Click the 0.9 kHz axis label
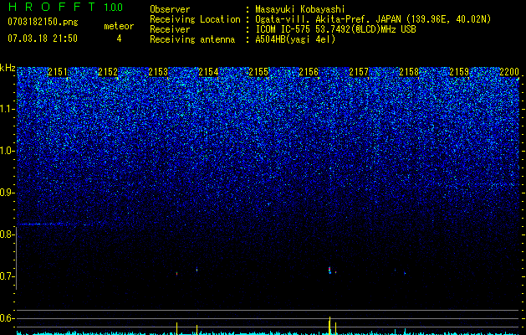The image size is (526, 335). pos(6,193)
